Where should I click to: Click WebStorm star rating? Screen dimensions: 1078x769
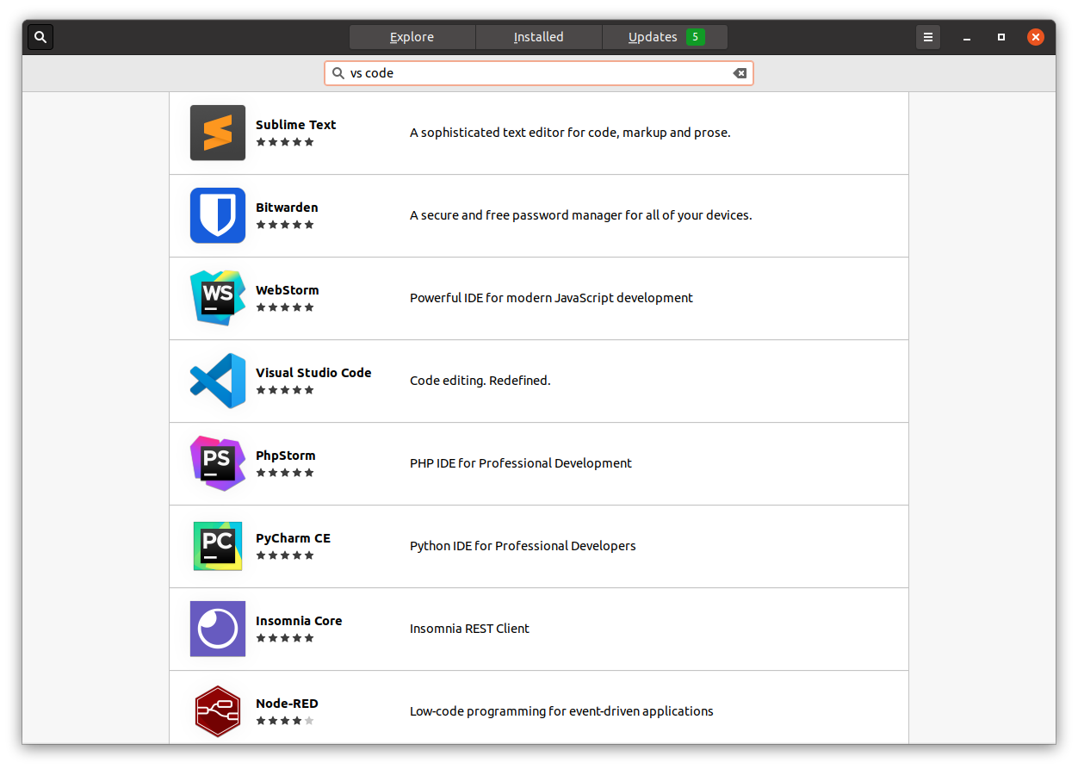(x=285, y=307)
